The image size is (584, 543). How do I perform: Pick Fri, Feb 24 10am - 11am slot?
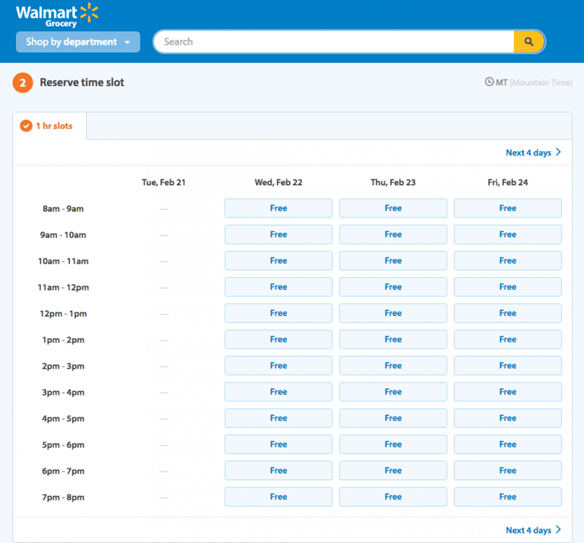pos(508,261)
